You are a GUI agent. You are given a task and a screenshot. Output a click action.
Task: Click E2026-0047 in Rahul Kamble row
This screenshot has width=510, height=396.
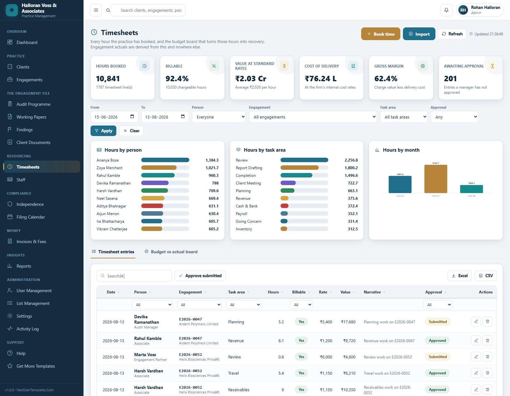pyautogui.click(x=190, y=338)
